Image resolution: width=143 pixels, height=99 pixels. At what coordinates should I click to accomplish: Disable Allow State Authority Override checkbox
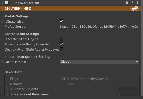61,44
